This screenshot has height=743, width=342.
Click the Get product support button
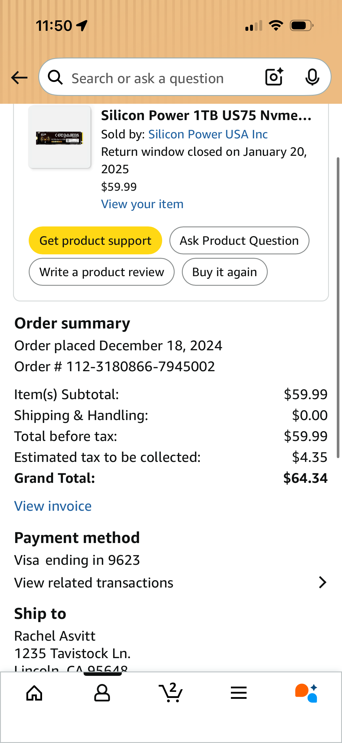pyautogui.click(x=95, y=240)
